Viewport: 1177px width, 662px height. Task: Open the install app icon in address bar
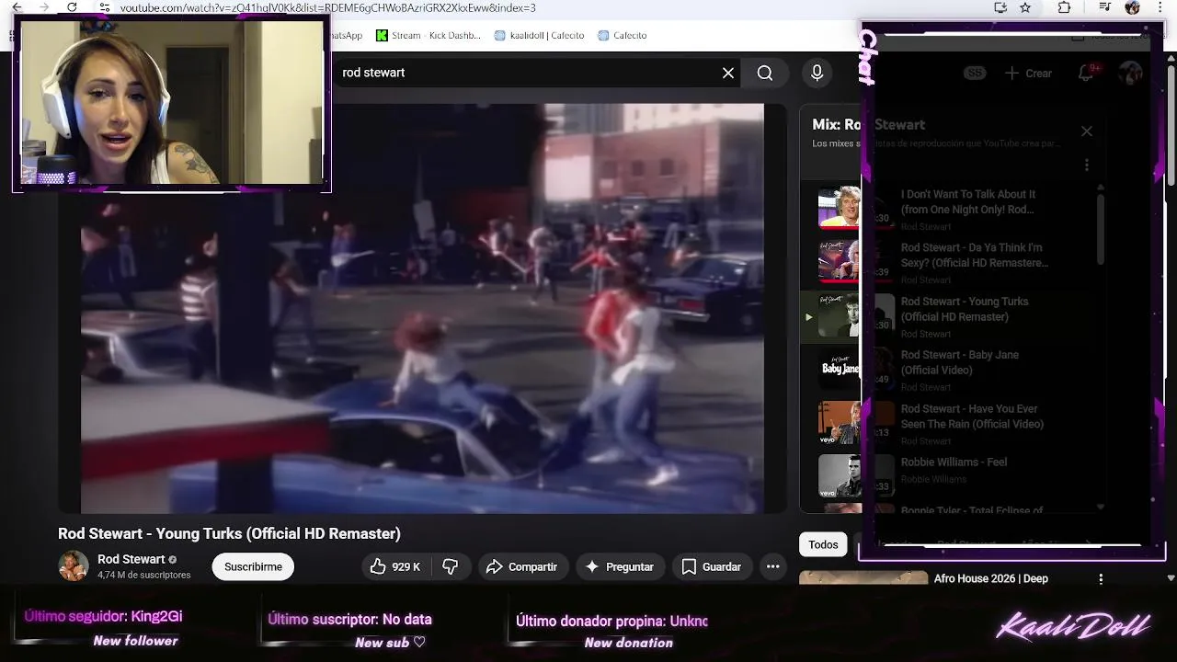click(1000, 7)
